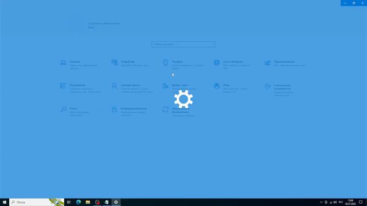Image resolution: width=367 pixels, height=206 pixels.
Task: Open the Система (System) settings tile icon
Action: pos(63,62)
